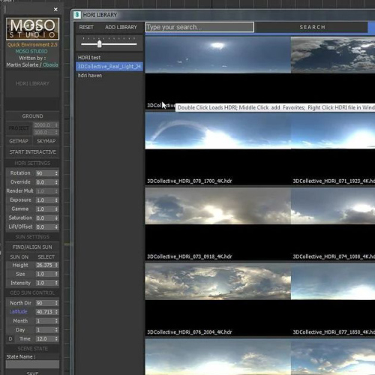This screenshot has width=375, height=375.
Task: Adjust the thumbnail size slider handle
Action: click(x=100, y=44)
